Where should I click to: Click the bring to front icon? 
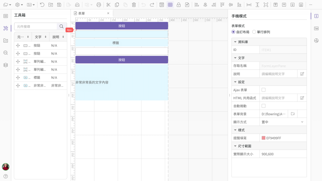point(275,5)
